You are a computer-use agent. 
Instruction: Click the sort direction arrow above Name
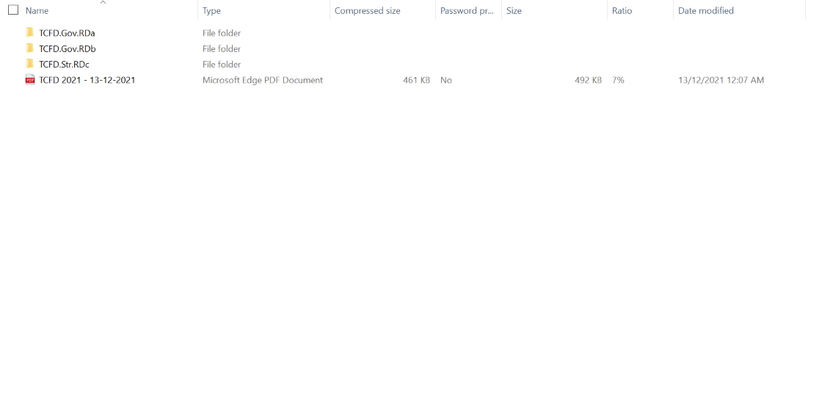(103, 3)
